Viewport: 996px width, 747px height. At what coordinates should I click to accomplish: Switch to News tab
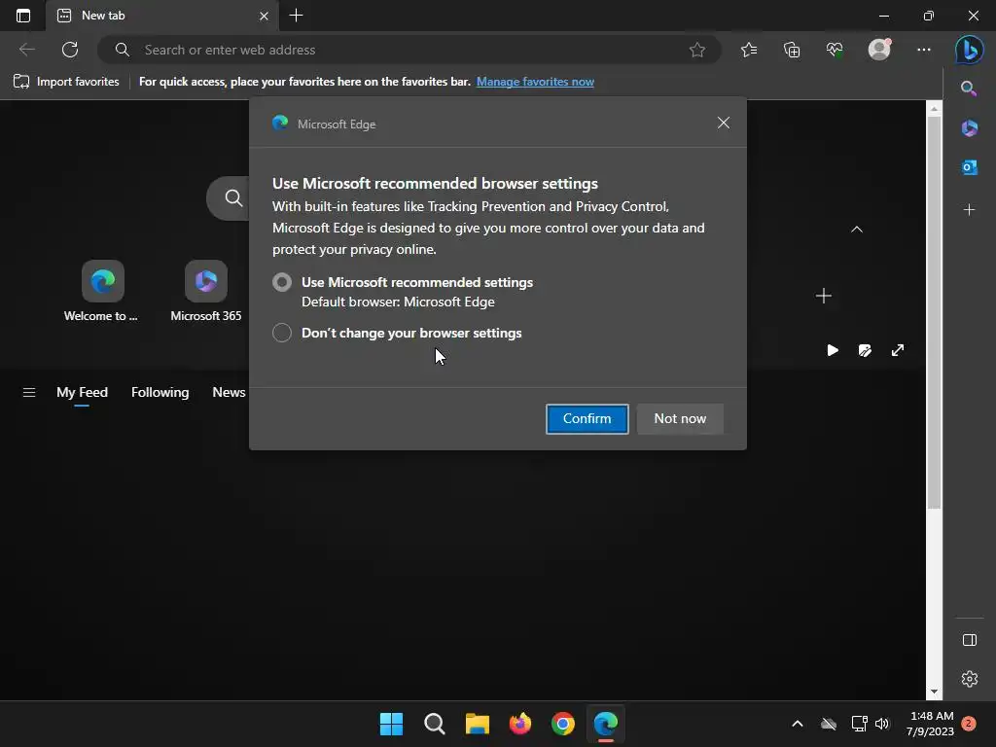tap(229, 393)
